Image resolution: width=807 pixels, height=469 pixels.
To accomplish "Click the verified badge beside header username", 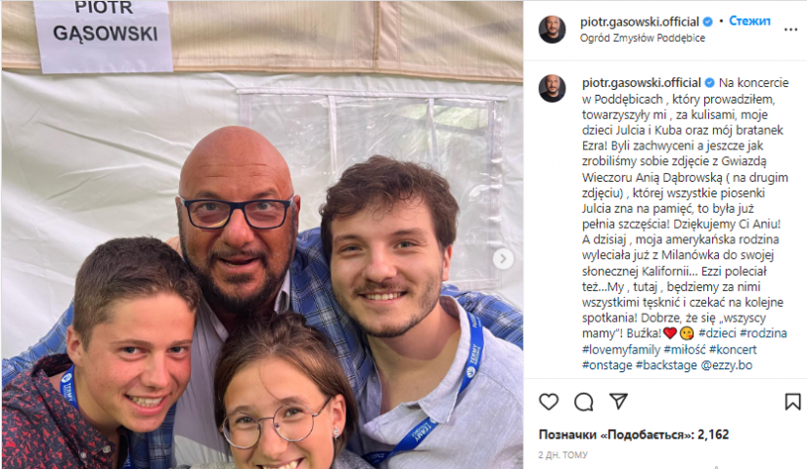I will point(707,21).
